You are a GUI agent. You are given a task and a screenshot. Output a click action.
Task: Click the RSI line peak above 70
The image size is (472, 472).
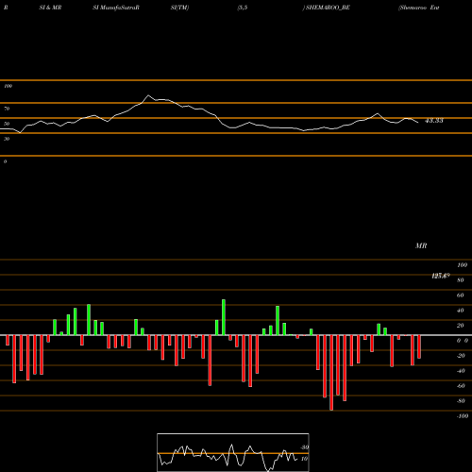(x=148, y=95)
